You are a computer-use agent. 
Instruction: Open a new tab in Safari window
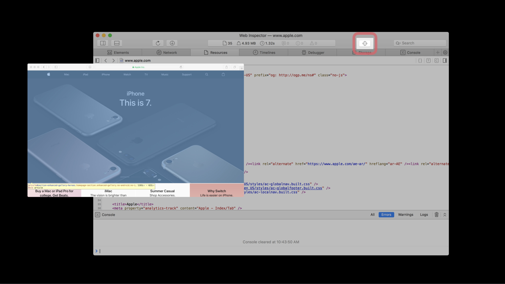tap(242, 68)
